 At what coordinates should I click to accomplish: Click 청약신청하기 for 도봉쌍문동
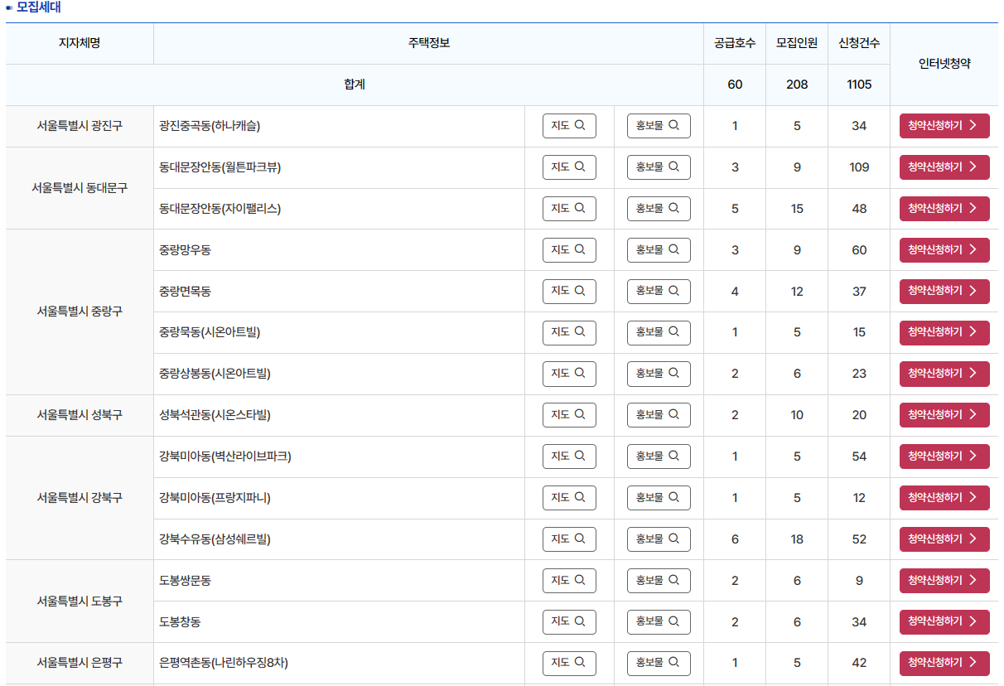point(944,581)
